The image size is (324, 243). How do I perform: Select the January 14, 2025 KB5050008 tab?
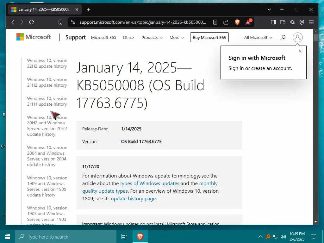(x=45, y=9)
